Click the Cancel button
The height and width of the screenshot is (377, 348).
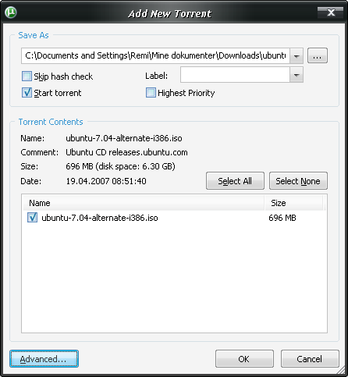310,359
